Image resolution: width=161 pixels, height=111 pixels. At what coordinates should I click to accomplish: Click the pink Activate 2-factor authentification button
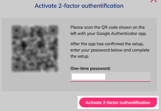coord(118,102)
